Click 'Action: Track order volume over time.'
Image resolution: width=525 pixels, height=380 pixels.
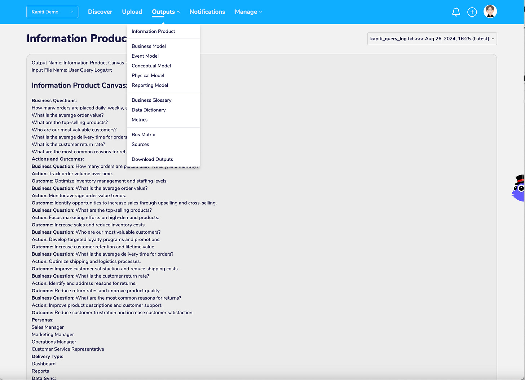(72, 174)
